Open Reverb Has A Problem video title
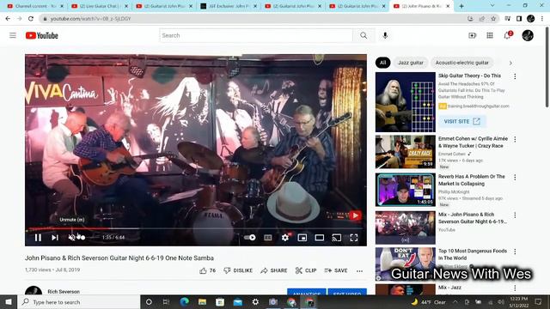 (x=472, y=180)
